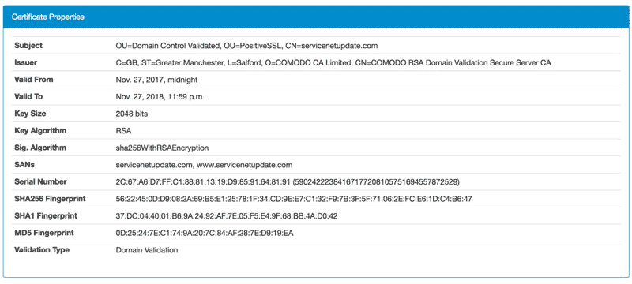Click the MD5 fingerprint starting 0D:25:24
The width and height of the screenshot is (632, 284).
click(205, 233)
